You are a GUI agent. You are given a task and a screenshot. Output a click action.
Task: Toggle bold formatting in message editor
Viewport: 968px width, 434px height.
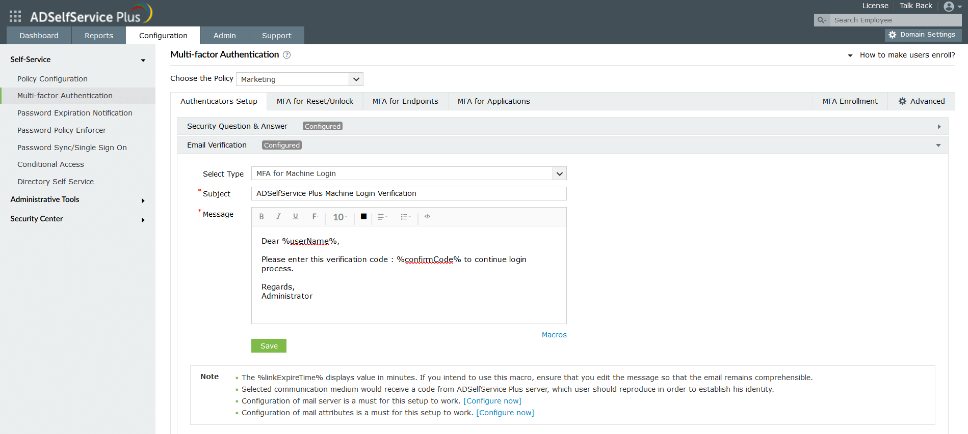261,217
